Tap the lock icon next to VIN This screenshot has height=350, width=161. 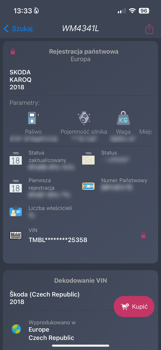pos(144,235)
